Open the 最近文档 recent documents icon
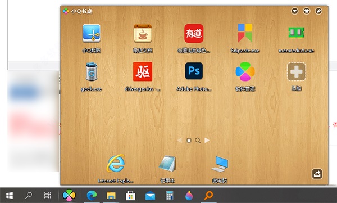 [x=143, y=33]
